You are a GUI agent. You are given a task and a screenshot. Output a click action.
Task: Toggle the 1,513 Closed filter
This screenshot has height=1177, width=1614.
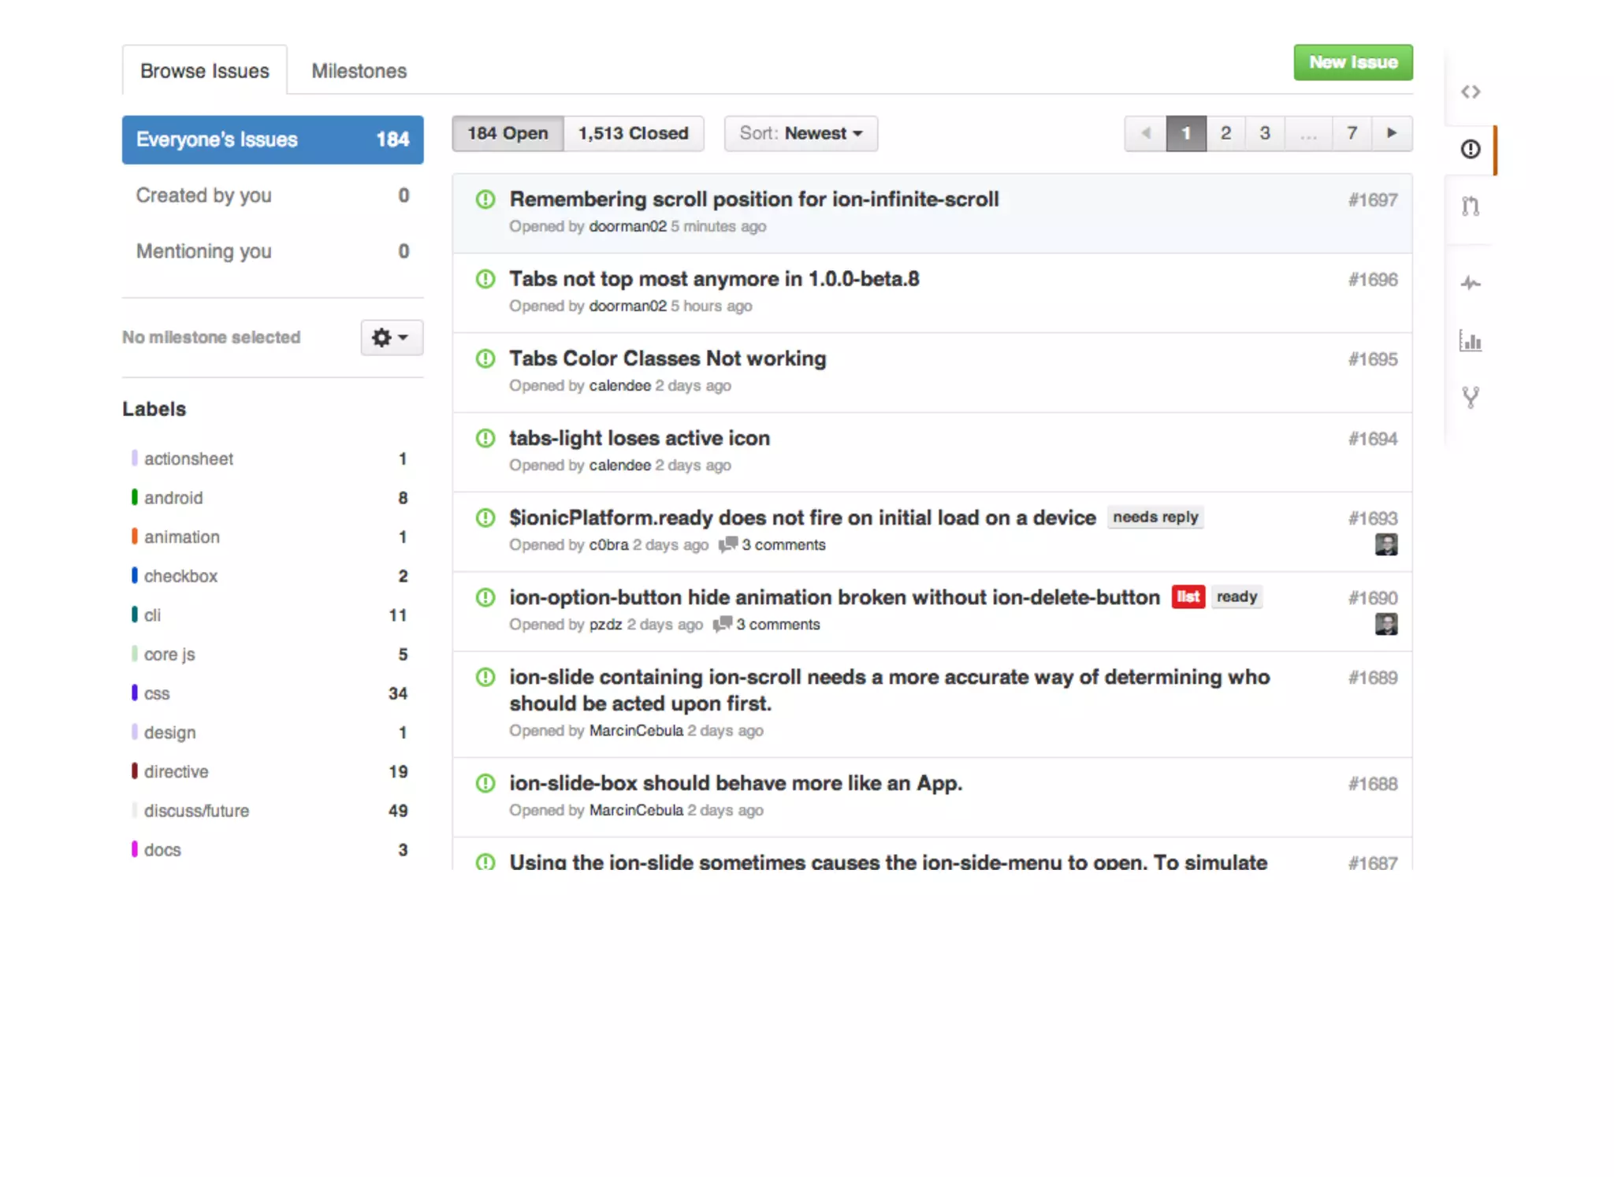[x=633, y=133]
